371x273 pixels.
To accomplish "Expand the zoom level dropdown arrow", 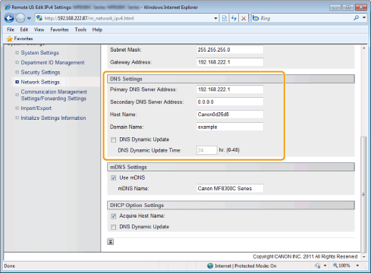I will (x=357, y=265).
